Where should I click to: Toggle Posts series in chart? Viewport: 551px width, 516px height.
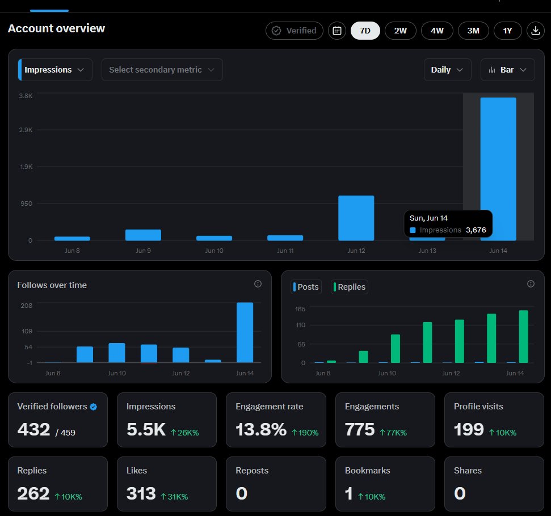pyautogui.click(x=306, y=287)
